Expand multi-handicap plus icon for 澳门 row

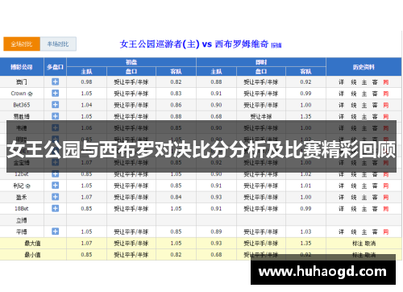pos(55,81)
